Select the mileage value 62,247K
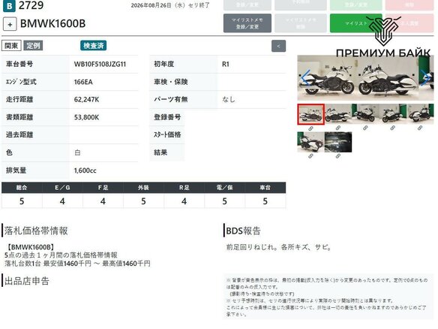This screenshot has height=329, width=438. point(86,100)
